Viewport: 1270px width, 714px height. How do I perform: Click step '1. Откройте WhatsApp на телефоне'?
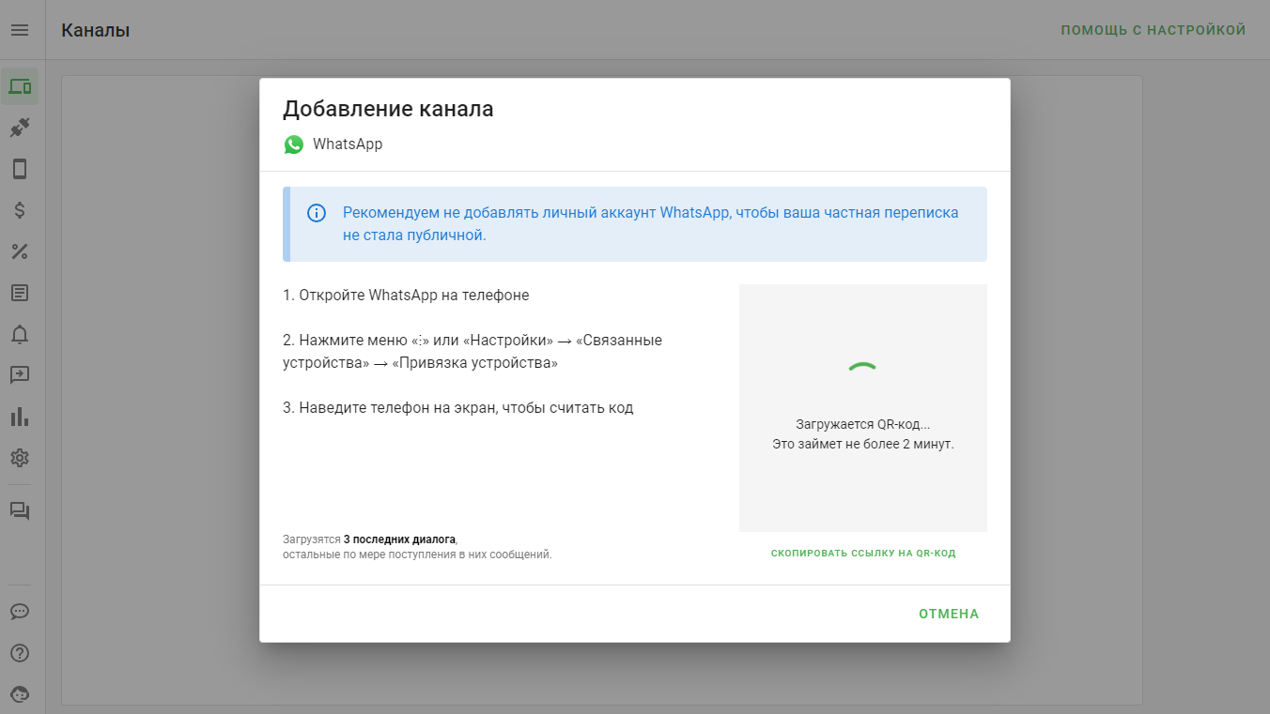coord(406,295)
